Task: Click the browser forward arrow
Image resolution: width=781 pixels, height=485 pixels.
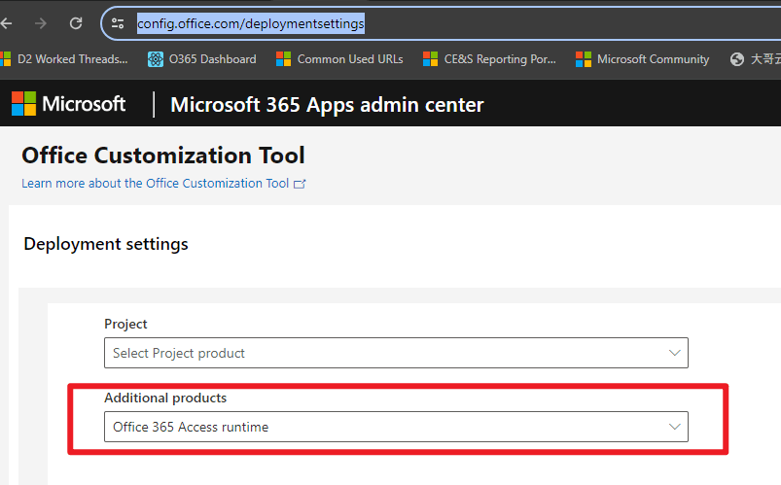Action: tap(41, 22)
